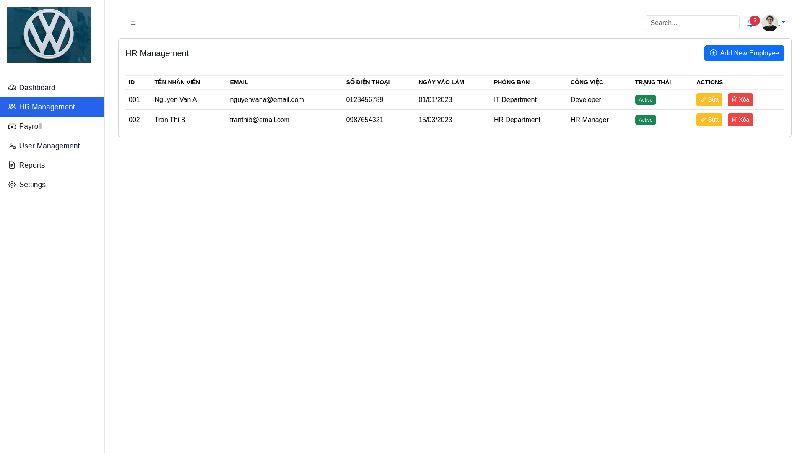Click the plus icon inside Add New Employee

tap(713, 53)
